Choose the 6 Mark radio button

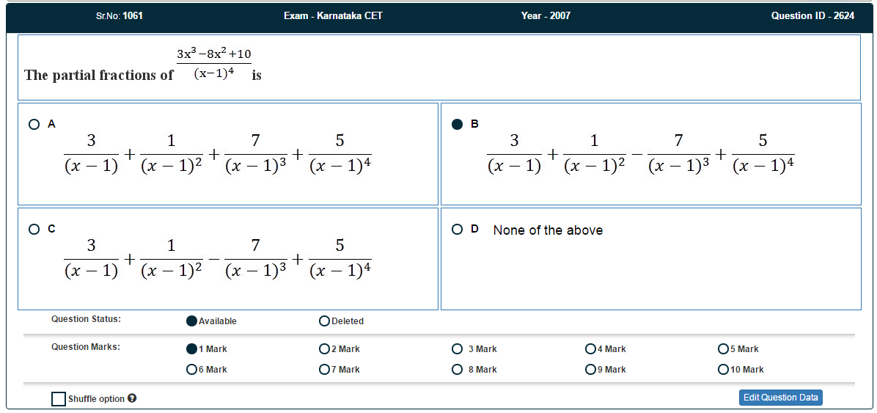(191, 369)
